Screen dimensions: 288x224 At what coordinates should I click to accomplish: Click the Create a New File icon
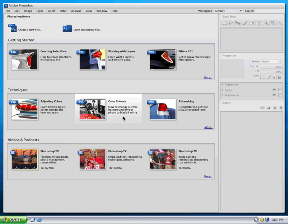13,28
